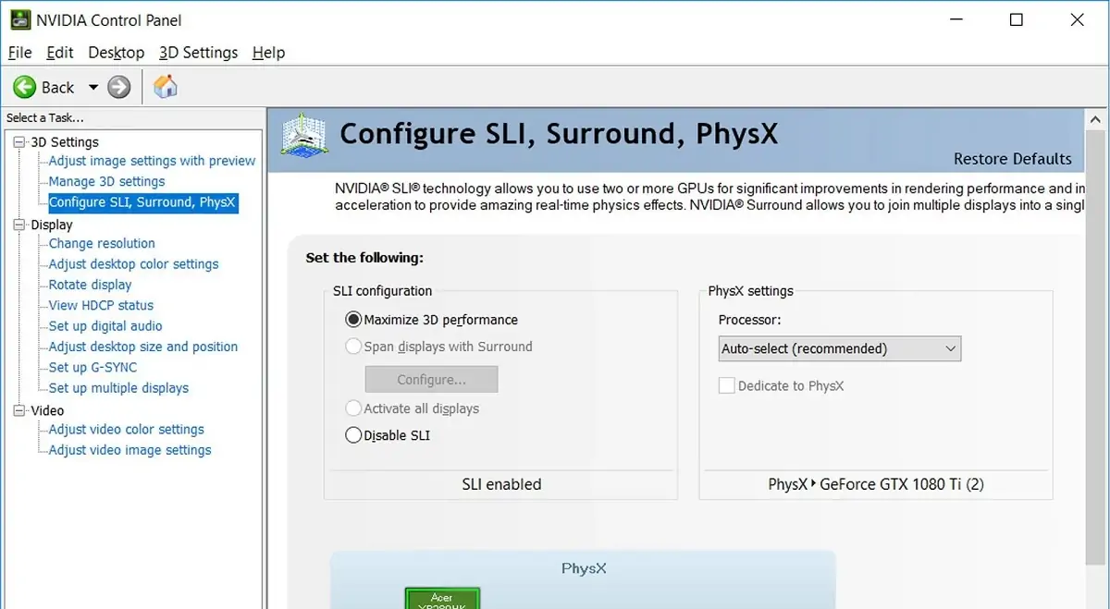The height and width of the screenshot is (609, 1110).
Task: Click the Configure... button
Action: [x=431, y=380]
